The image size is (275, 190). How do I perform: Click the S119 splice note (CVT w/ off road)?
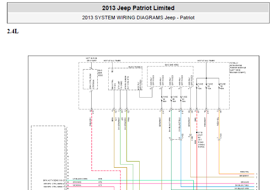click(x=201, y=140)
